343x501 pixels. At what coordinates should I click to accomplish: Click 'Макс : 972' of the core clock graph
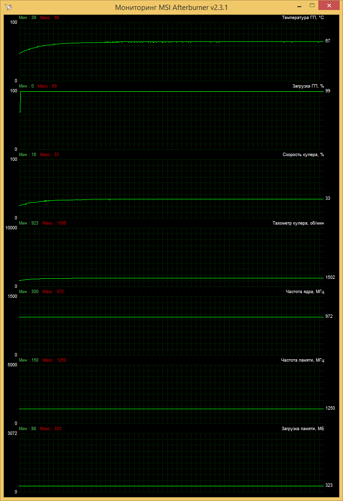pyautogui.click(x=53, y=292)
